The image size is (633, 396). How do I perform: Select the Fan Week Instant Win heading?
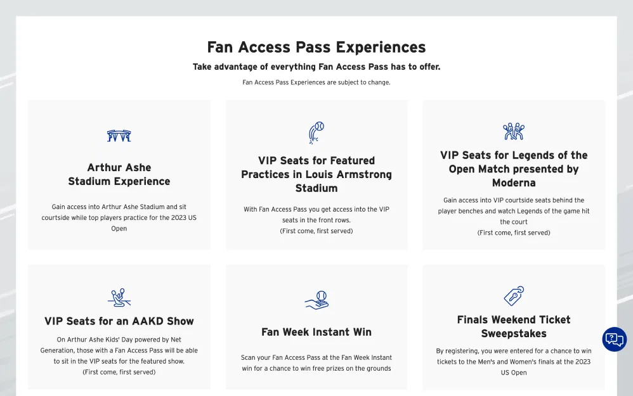tap(316, 332)
